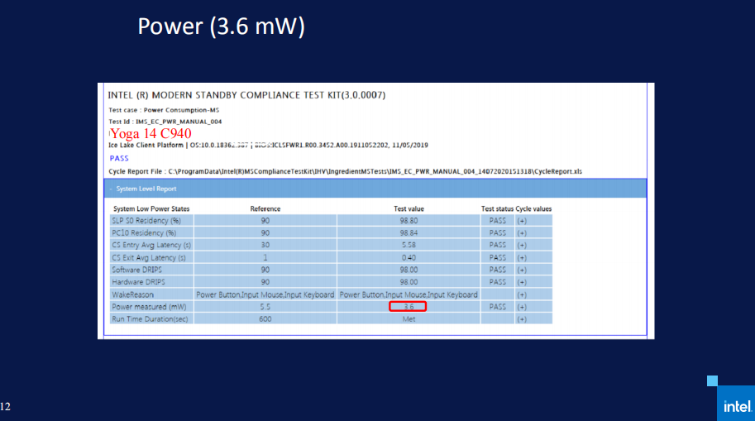Expand cycle values for Power measured row
This screenshot has height=421, width=755.
(522, 307)
